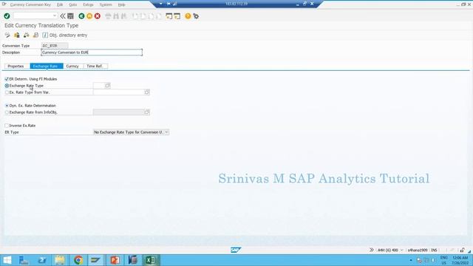Click INS mode indicator in status bar
473x266 pixels.
point(434,250)
